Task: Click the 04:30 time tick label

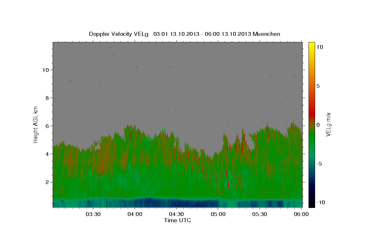Action: pos(176,214)
